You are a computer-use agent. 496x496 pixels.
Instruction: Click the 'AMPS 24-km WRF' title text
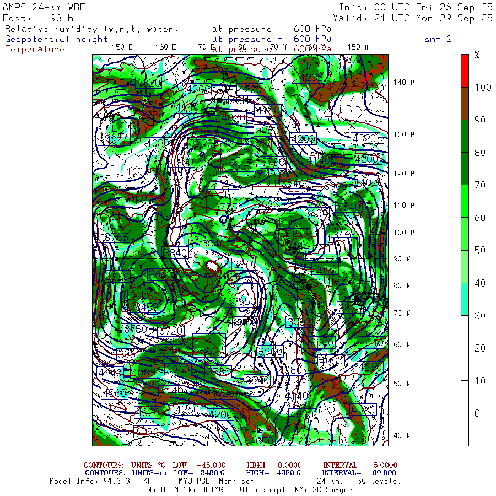[44, 7]
